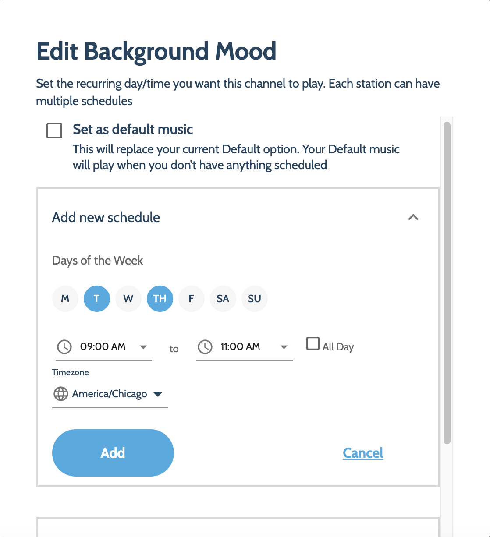Select Friday day button
The image size is (490, 537).
coord(192,299)
